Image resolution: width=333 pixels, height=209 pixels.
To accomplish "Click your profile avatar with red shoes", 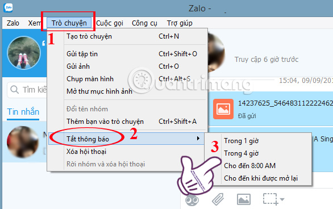I will click(x=23, y=53).
